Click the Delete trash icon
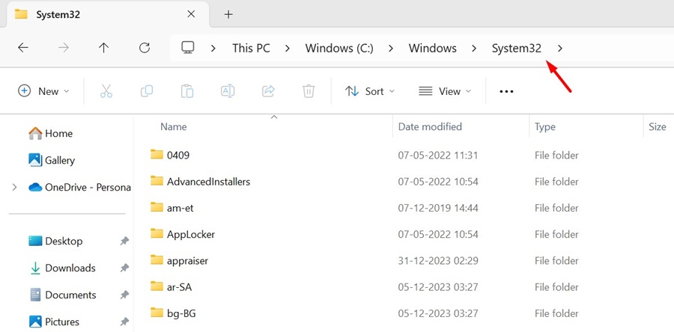The height and width of the screenshot is (332, 674). [x=309, y=91]
